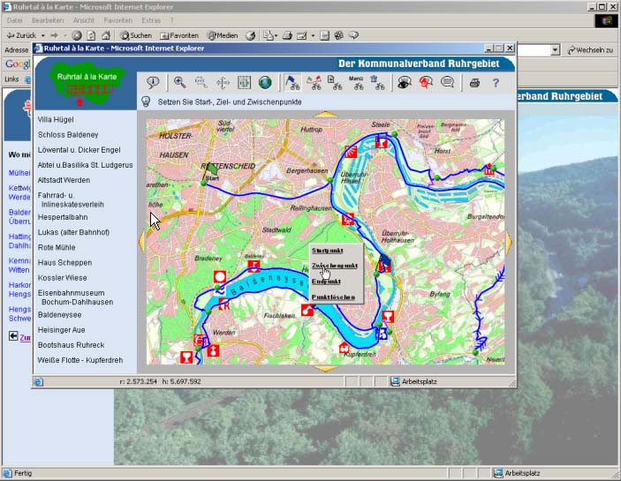621x481 pixels.
Task: Select Kossler Wiese in the list
Action: 62,278
